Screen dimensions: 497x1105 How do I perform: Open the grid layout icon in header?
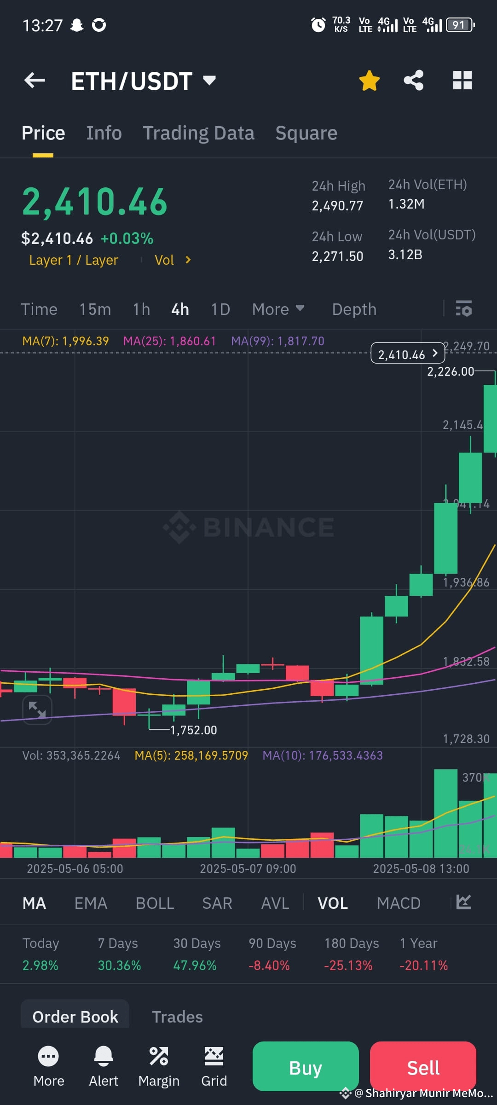click(x=462, y=80)
